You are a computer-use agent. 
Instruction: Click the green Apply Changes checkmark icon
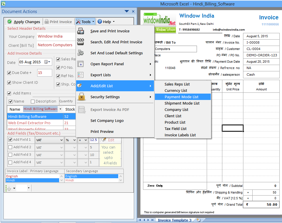(x=10, y=22)
